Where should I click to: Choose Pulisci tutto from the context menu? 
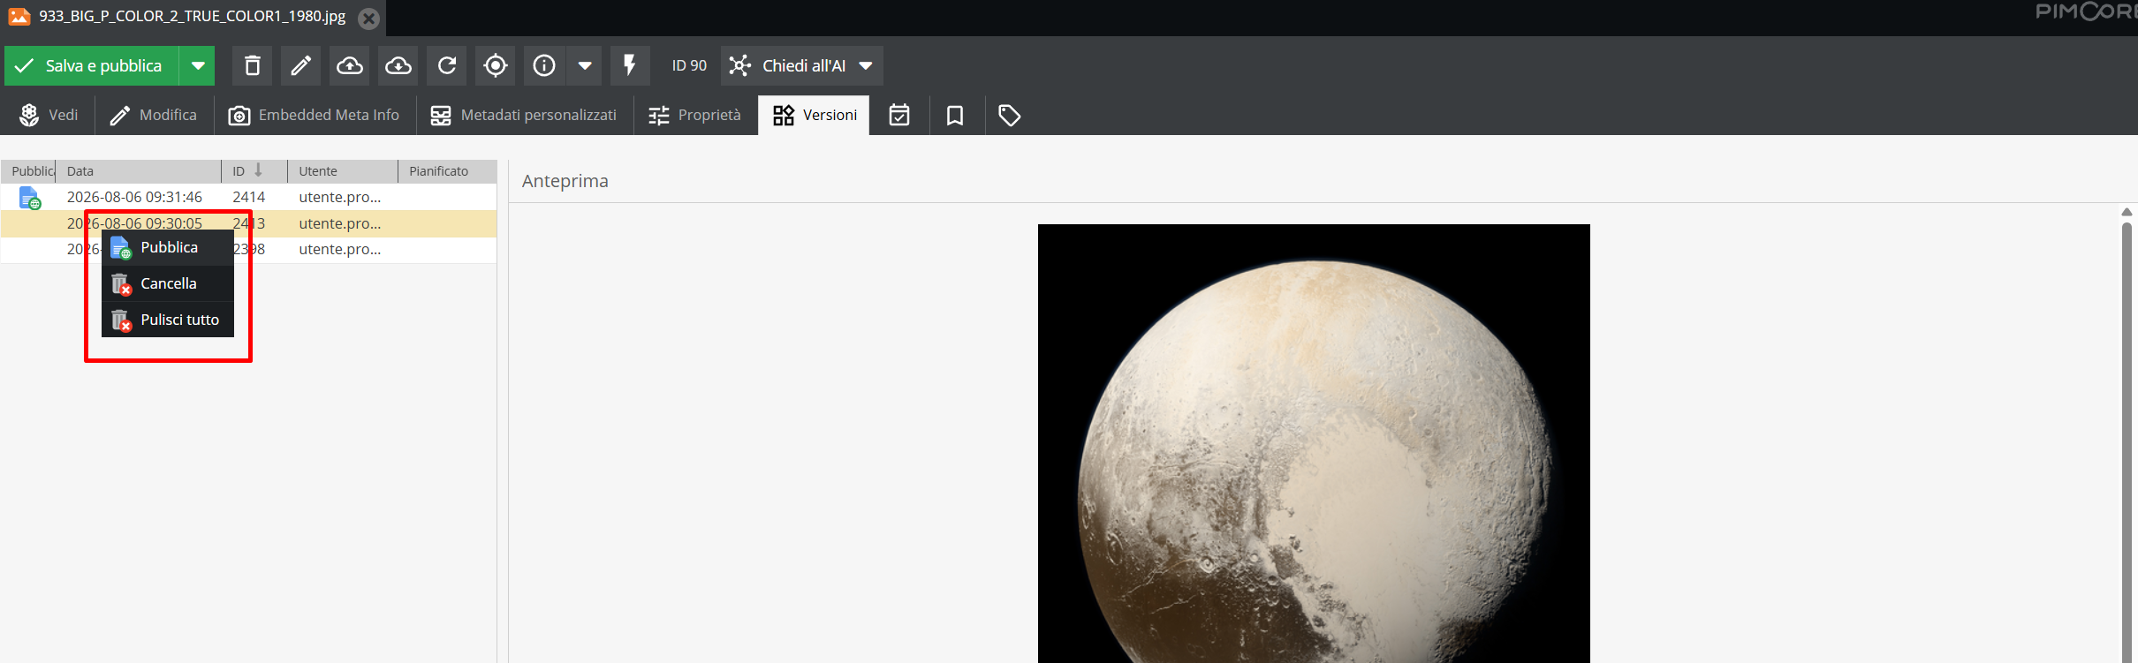(168, 320)
